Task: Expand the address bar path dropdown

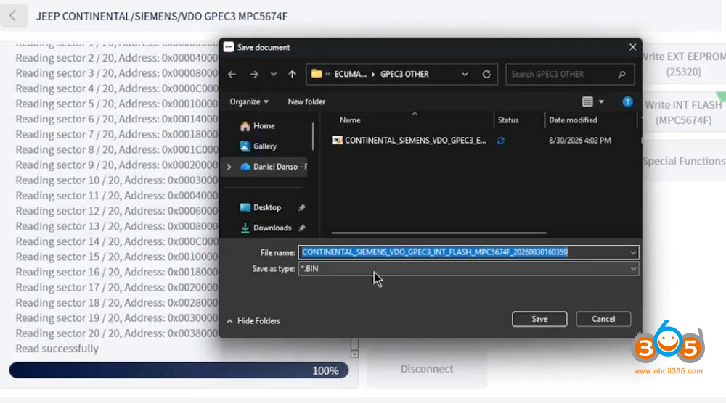Action: 465,75
